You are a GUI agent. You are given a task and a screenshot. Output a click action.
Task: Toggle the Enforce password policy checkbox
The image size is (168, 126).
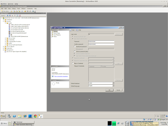pyautogui.click(x=75, y=51)
